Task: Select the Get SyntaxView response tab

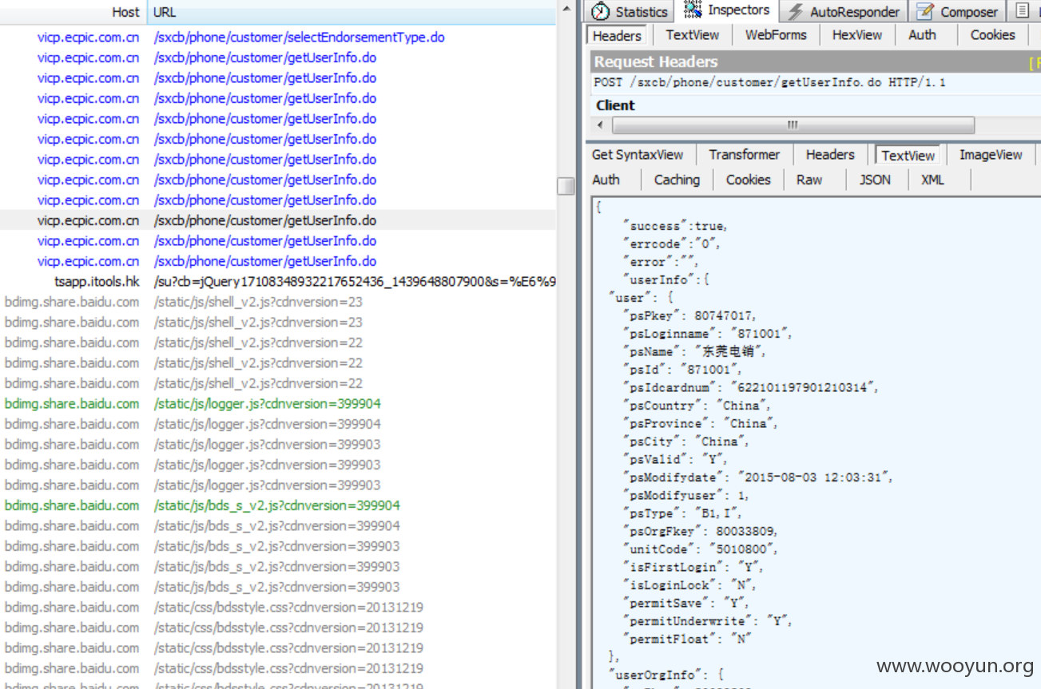Action: tap(638, 155)
